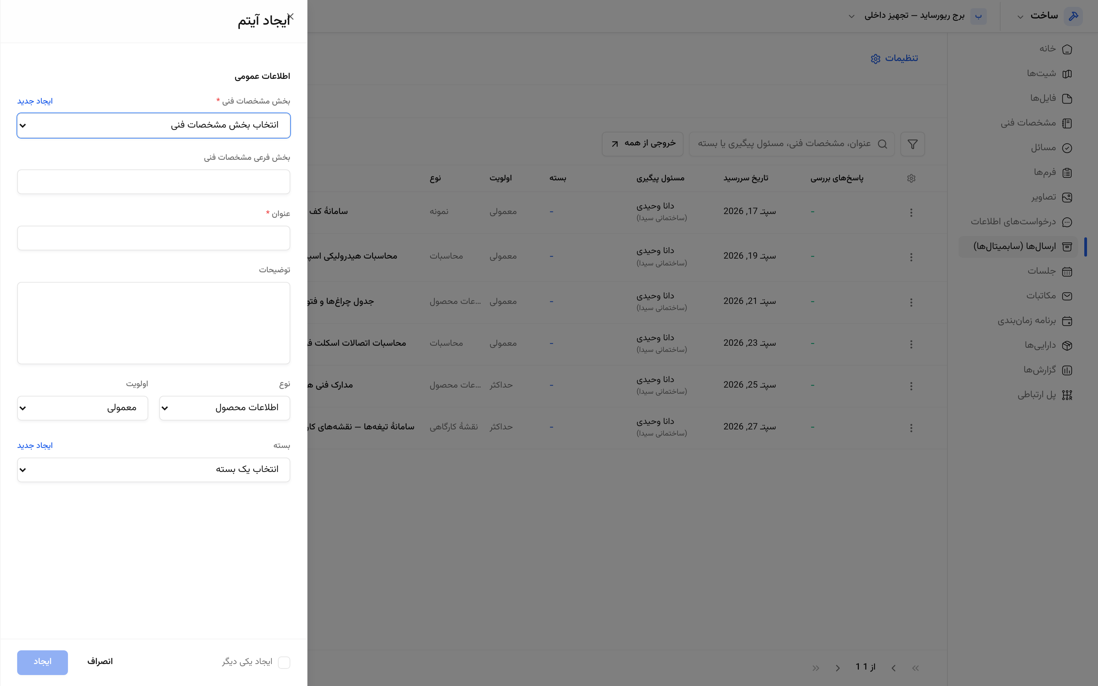Image resolution: width=1098 pixels, height=686 pixels.
Task: Click the مسائل checkmark icon in sidebar
Action: coord(1067,148)
